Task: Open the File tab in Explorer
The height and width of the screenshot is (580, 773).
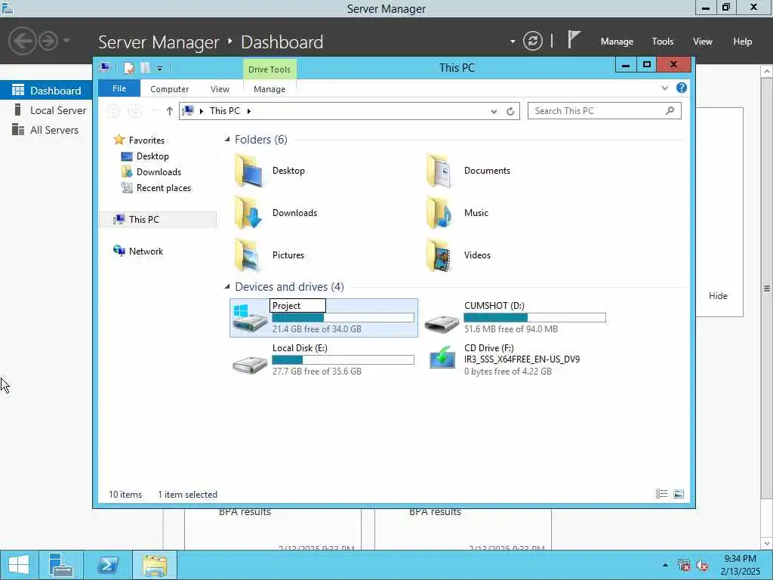Action: (x=119, y=88)
